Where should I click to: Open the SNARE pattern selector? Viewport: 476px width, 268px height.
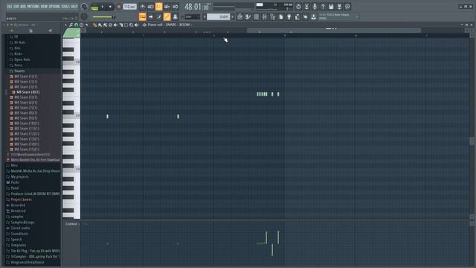tap(219, 16)
